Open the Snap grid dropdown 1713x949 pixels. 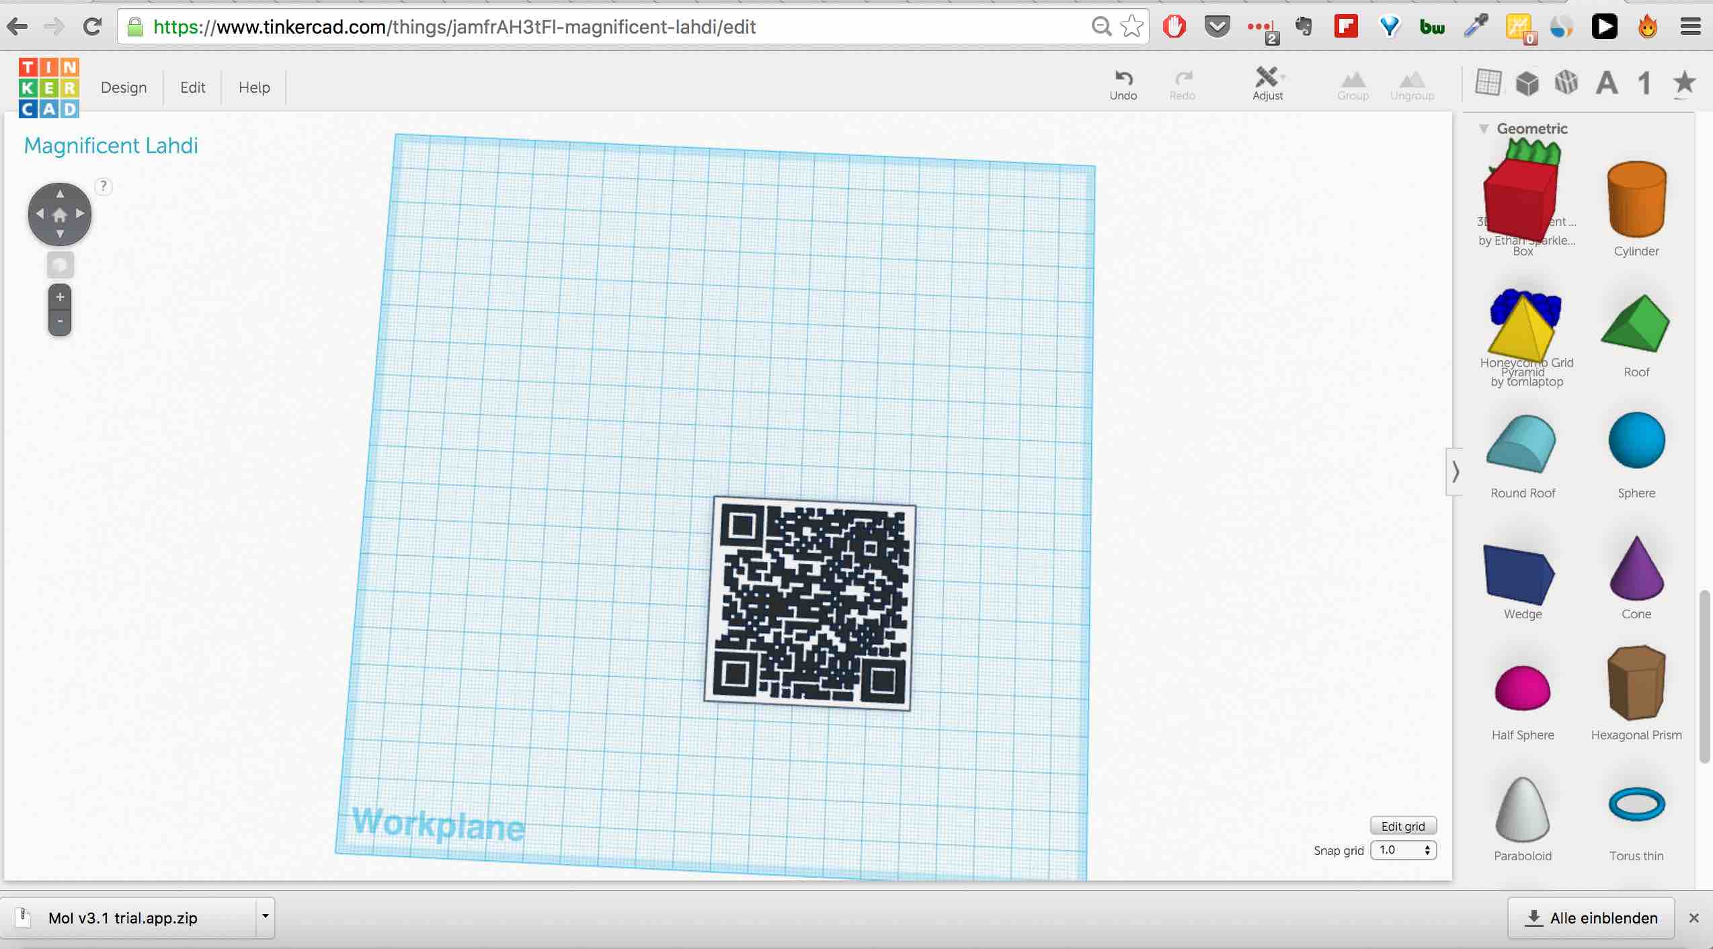tap(1403, 850)
